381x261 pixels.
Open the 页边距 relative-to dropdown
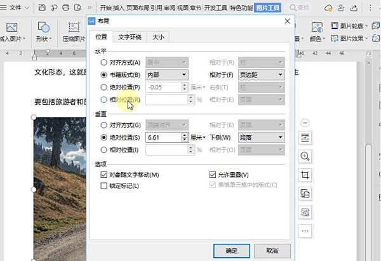click(262, 75)
